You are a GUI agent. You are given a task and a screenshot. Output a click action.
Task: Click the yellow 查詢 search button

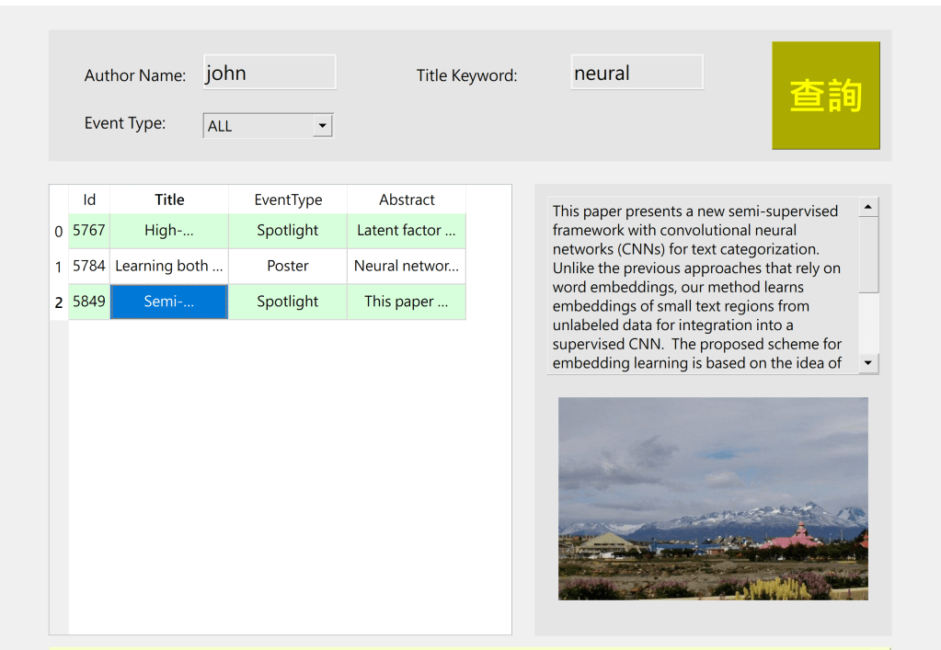pyautogui.click(x=825, y=95)
